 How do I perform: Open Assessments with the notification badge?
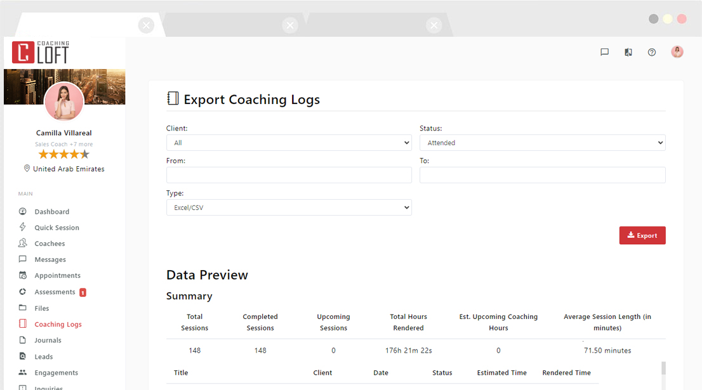coord(56,292)
